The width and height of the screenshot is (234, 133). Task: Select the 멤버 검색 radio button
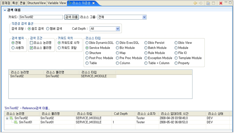[48, 29]
